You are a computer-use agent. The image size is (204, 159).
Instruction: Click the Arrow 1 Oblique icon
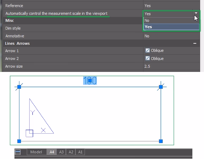pyautogui.click(x=147, y=50)
